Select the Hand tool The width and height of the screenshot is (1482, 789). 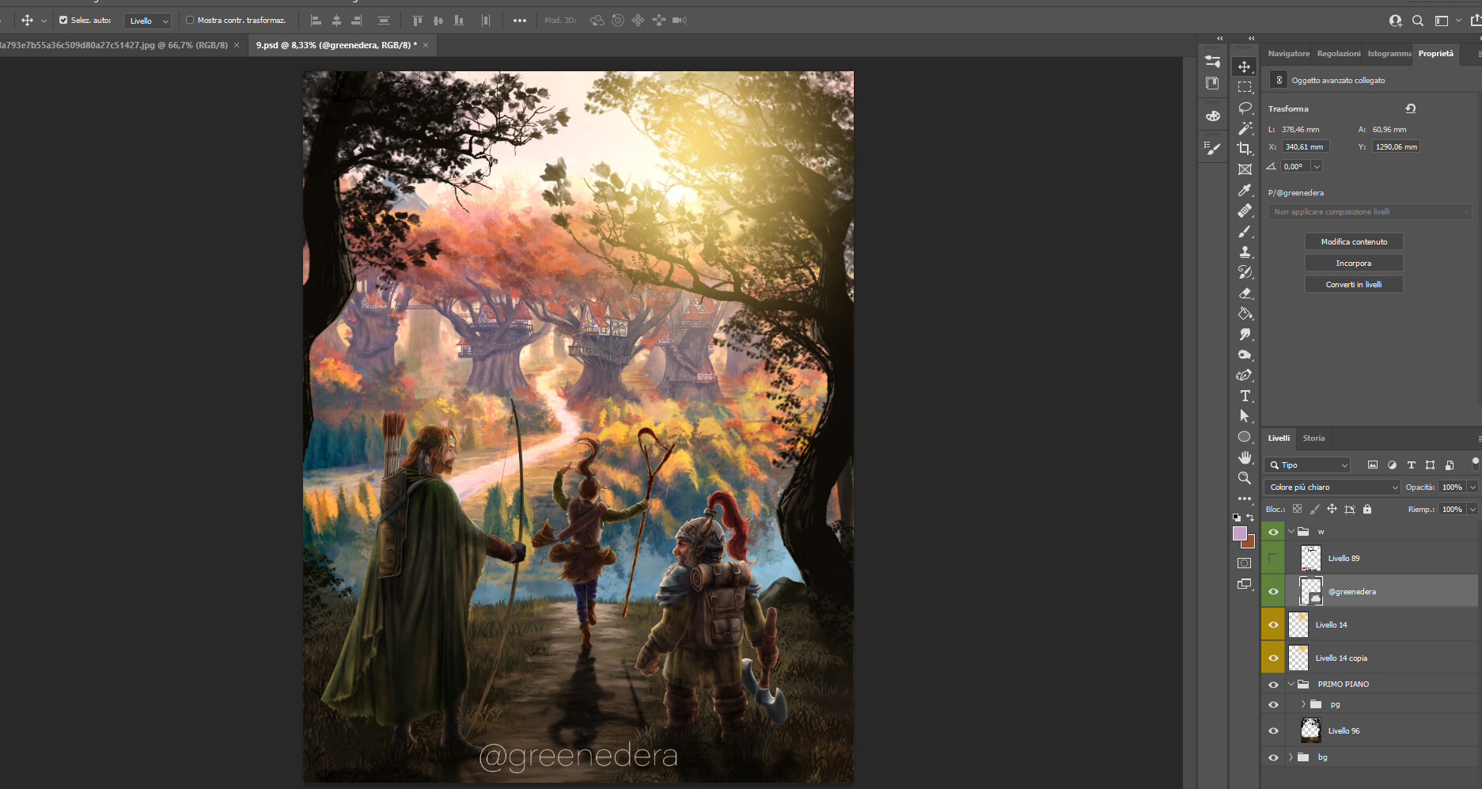pos(1245,457)
